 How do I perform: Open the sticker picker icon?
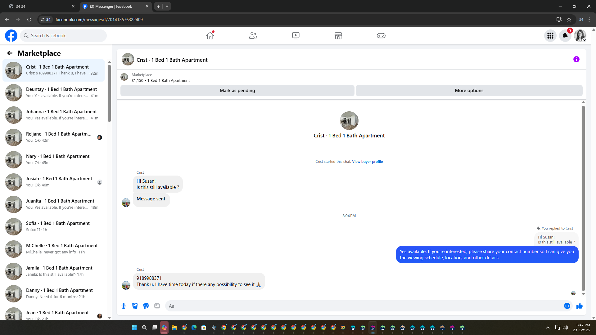(146, 306)
